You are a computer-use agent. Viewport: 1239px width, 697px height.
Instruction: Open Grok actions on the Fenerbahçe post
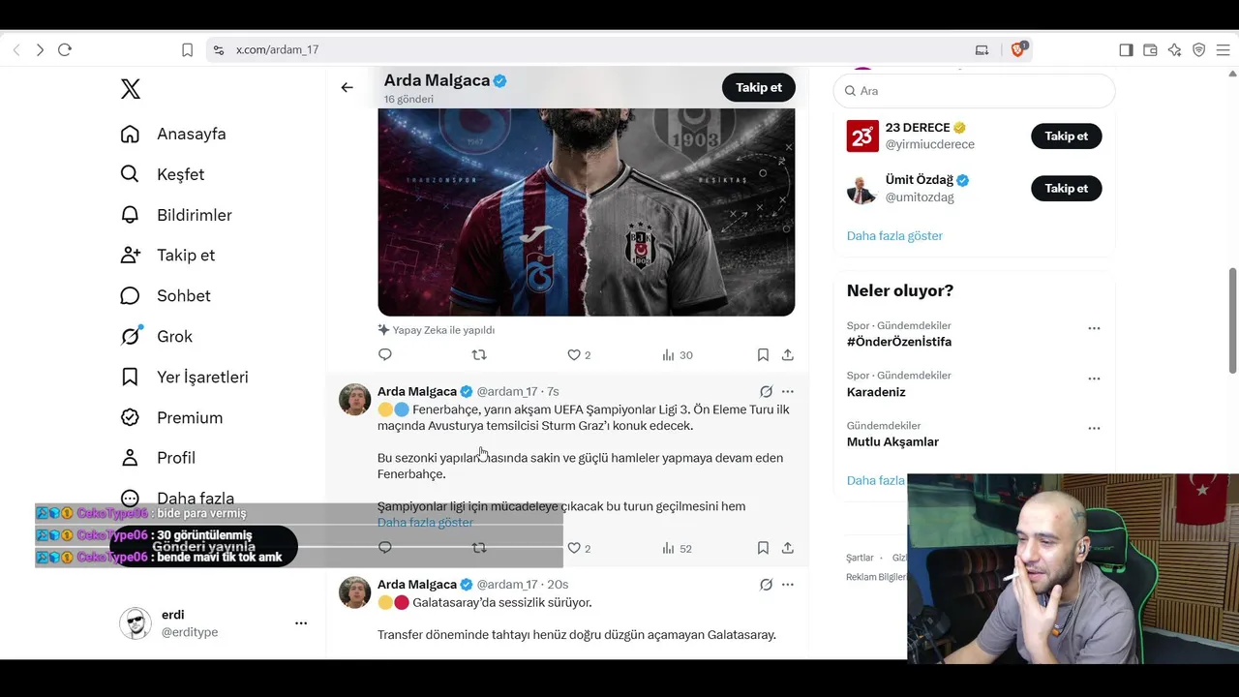(766, 392)
